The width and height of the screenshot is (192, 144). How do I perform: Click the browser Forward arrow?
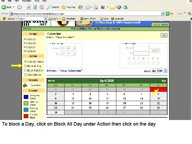click(x=19, y=7)
